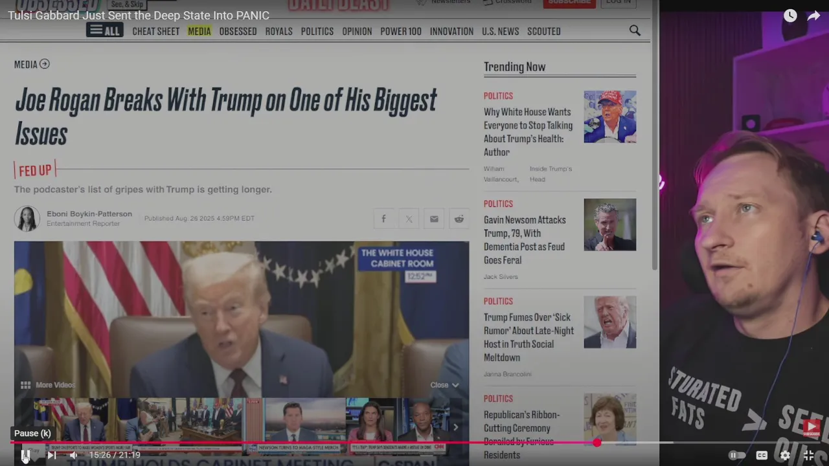
Task: Click the FED UP tag label
Action: pyautogui.click(x=35, y=170)
